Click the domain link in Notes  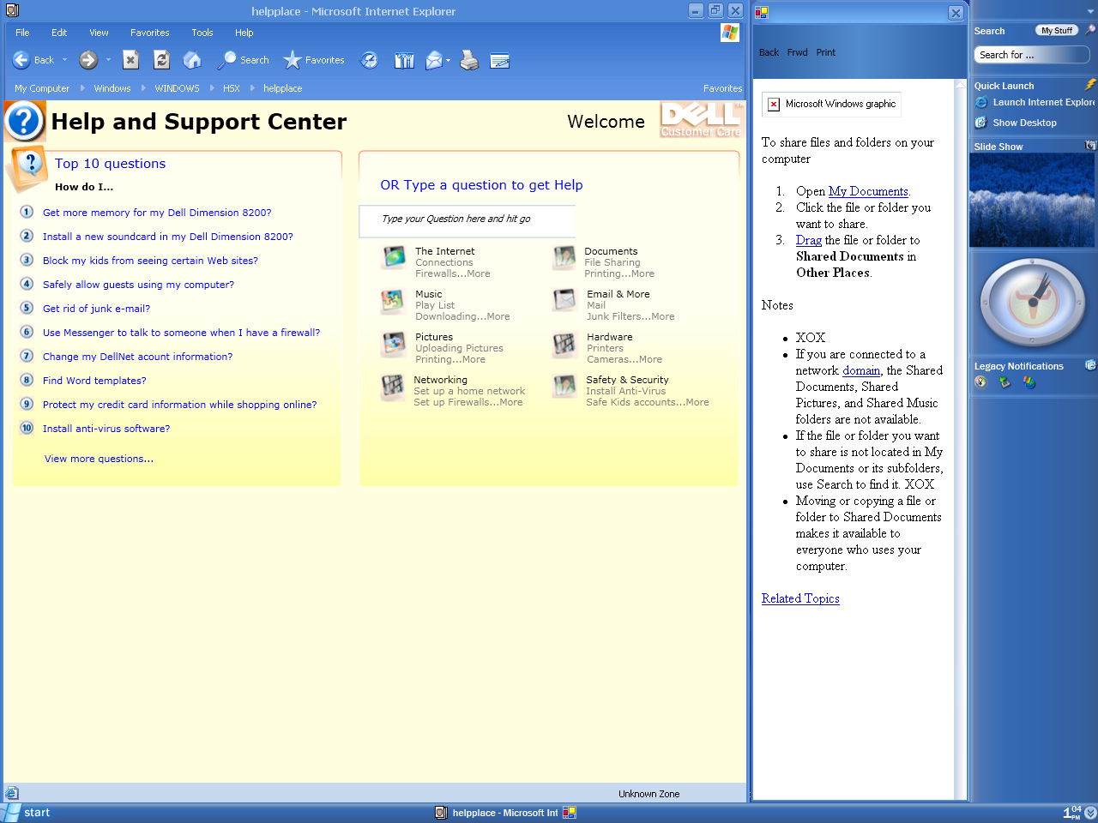pyautogui.click(x=861, y=370)
